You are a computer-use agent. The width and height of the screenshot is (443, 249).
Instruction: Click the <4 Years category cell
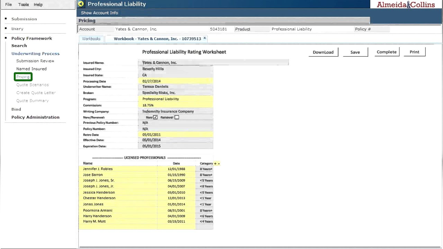pyautogui.click(x=205, y=221)
